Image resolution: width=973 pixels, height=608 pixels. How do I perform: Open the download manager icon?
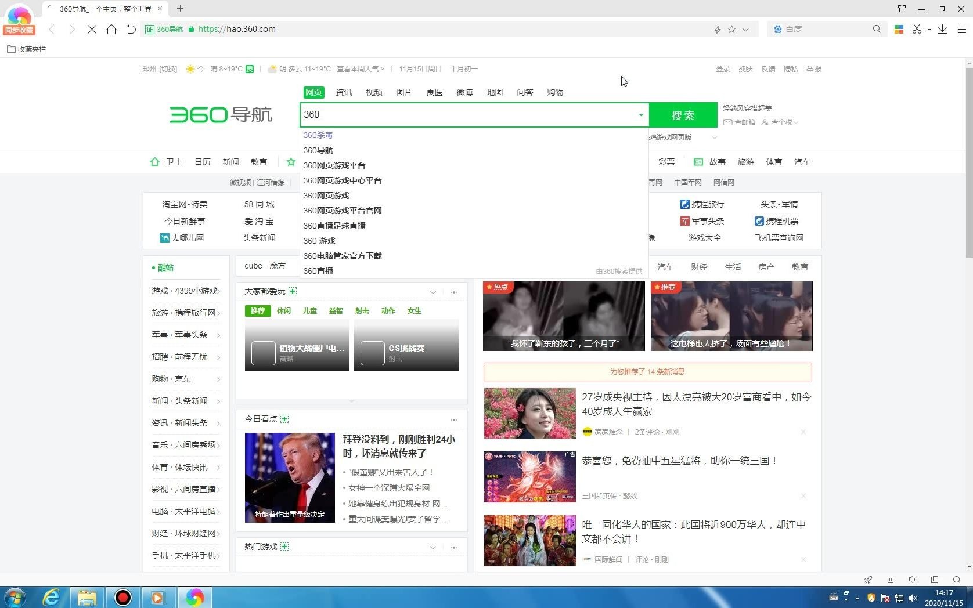point(943,29)
